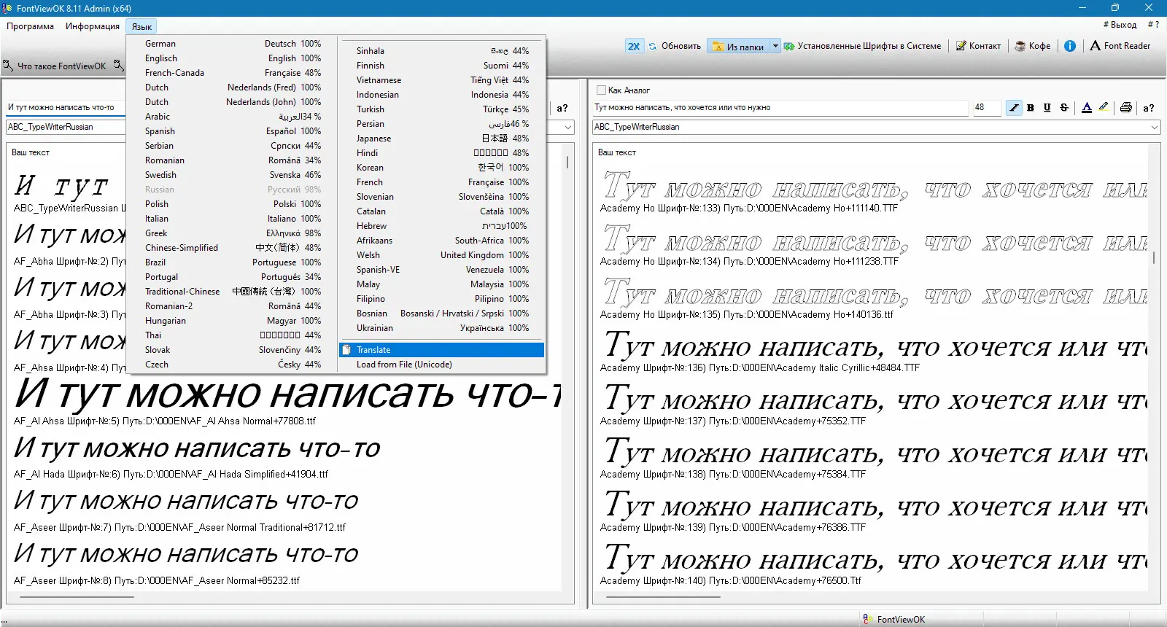Click the a? button in right panel
This screenshot has height=627, width=1167.
(1149, 108)
